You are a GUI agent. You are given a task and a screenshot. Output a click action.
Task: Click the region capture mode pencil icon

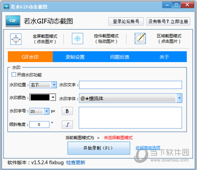click(x=140, y=38)
